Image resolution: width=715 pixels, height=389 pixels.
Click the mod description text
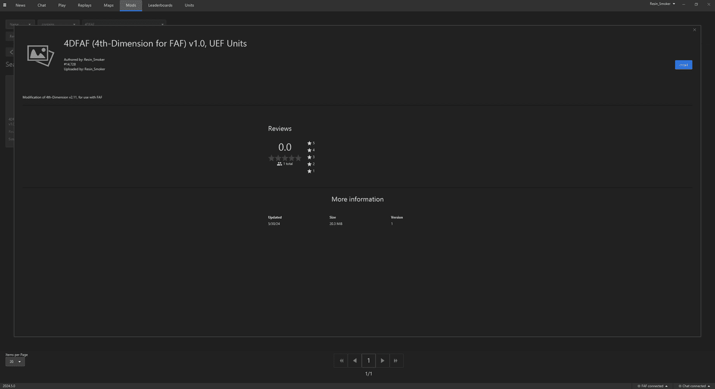tap(62, 97)
